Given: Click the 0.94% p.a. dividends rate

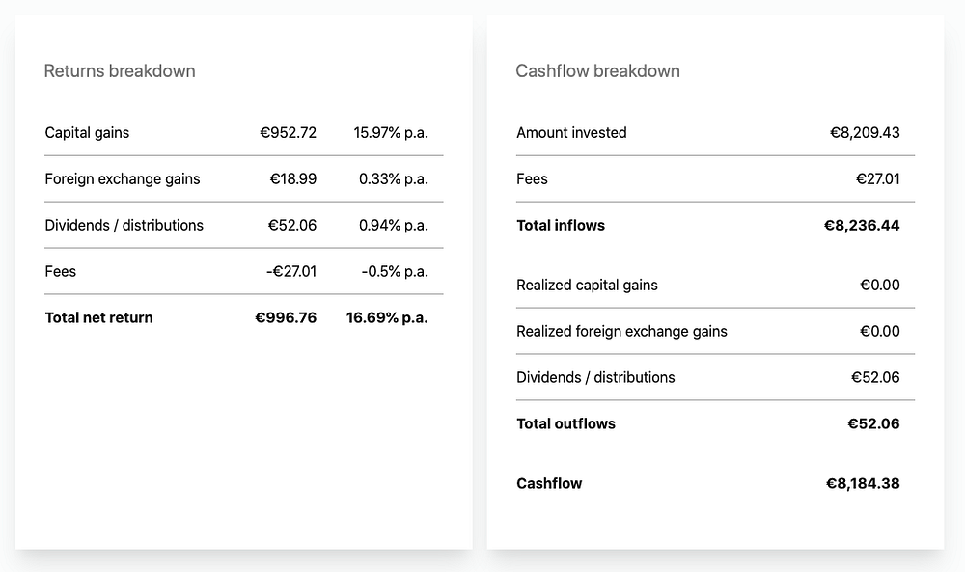Looking at the screenshot, I should point(393,226).
